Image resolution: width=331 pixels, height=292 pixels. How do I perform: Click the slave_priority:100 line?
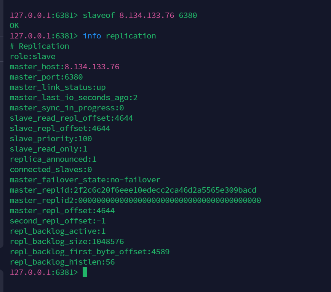click(51, 139)
